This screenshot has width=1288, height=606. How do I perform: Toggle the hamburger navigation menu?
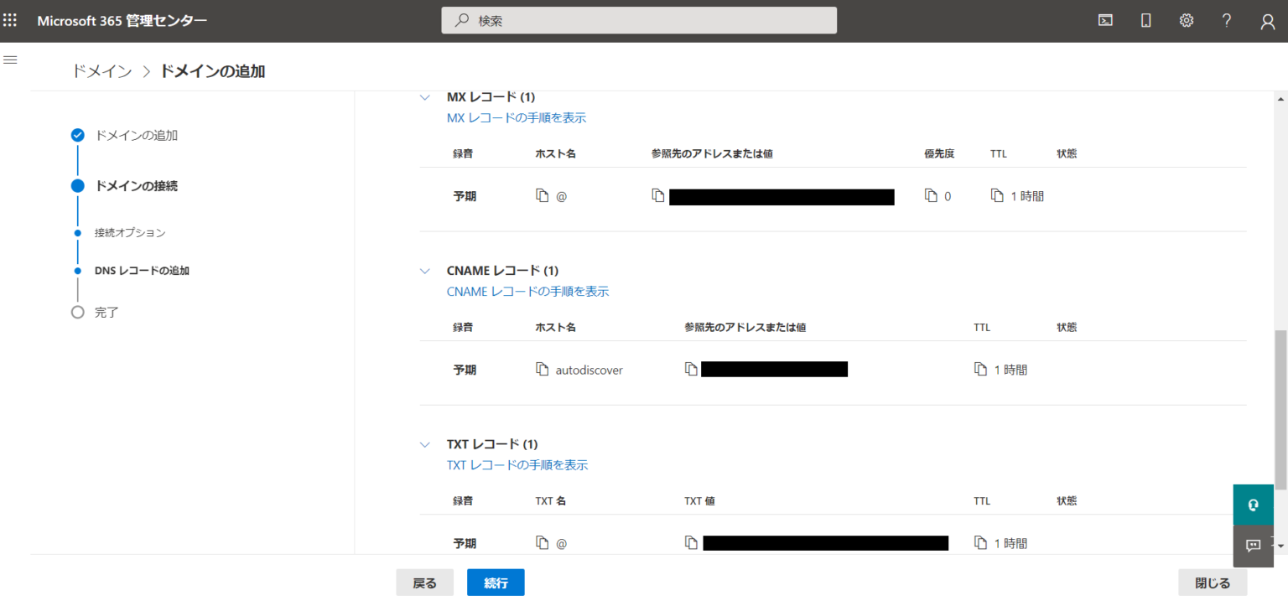click(x=11, y=60)
